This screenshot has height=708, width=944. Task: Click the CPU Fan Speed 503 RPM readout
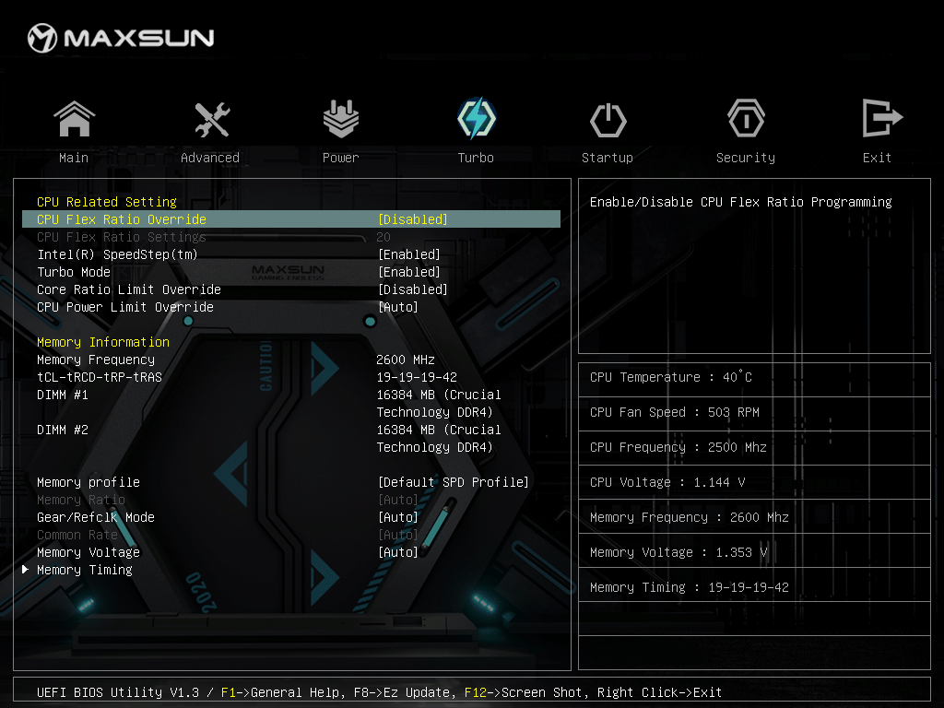pyautogui.click(x=674, y=412)
